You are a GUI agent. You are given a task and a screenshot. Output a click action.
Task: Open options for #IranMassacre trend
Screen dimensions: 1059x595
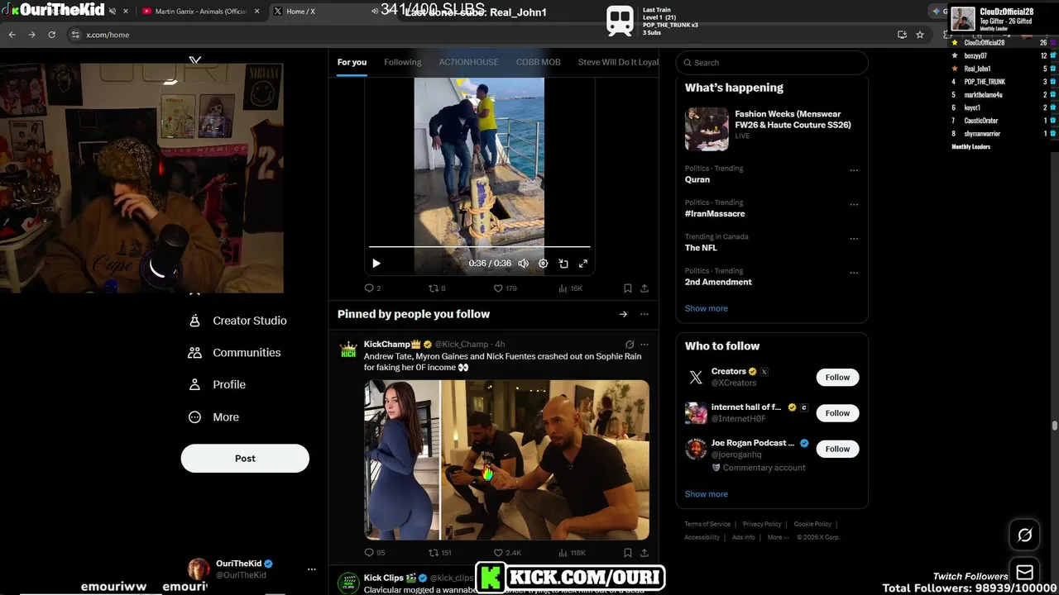[x=854, y=205]
